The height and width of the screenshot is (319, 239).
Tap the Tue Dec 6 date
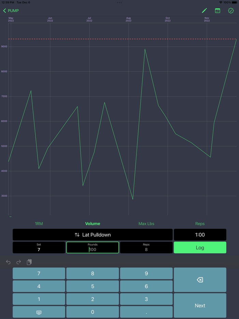coord(23,2)
